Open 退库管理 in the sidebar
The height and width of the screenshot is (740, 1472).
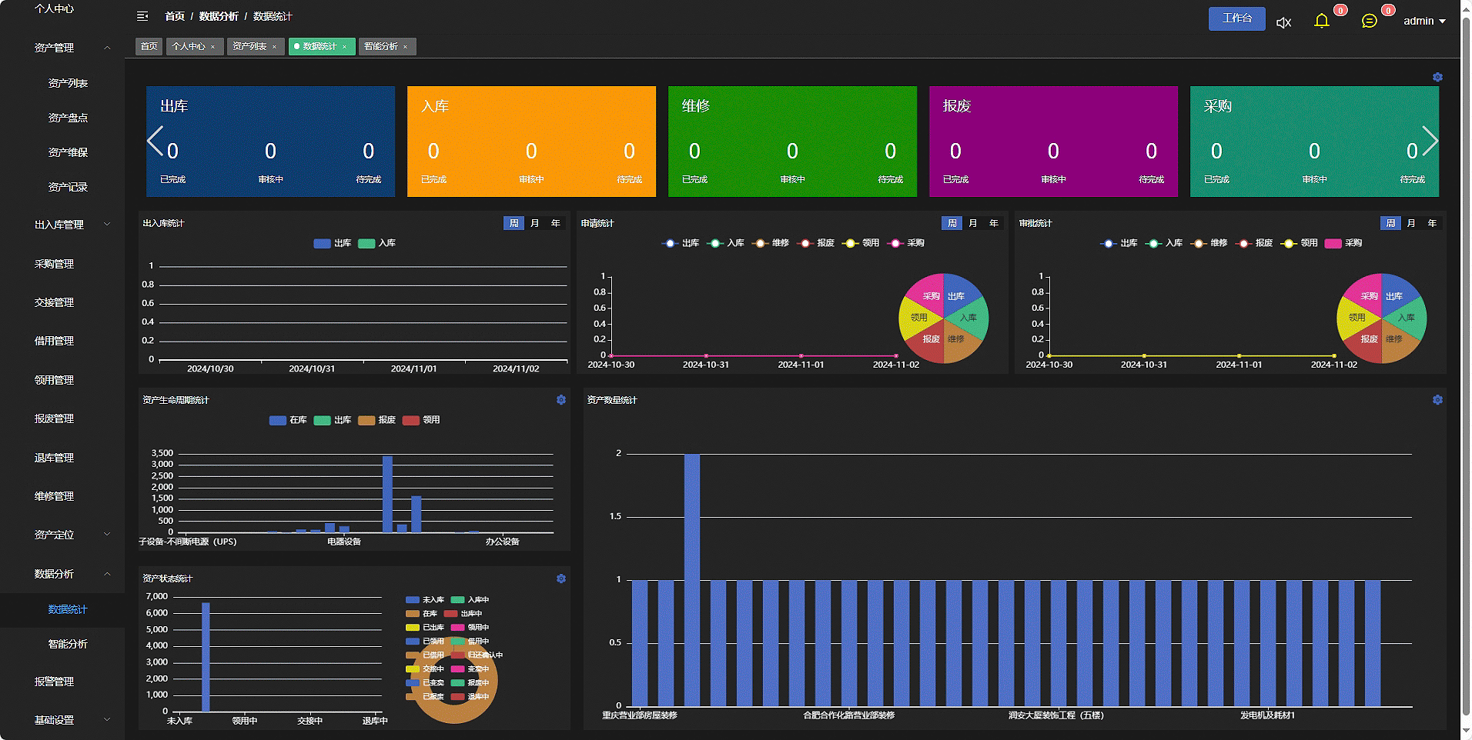coord(54,458)
